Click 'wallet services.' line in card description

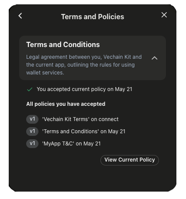tap(45, 73)
